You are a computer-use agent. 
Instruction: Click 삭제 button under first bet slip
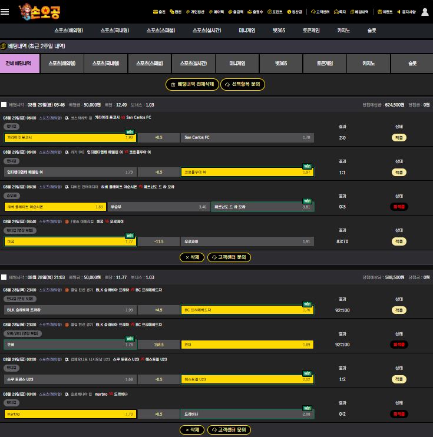pos(192,257)
